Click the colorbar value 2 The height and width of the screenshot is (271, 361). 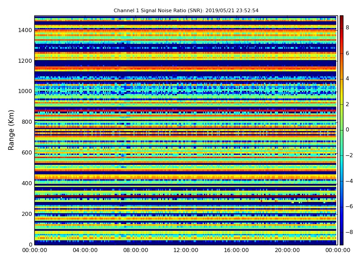[347, 104]
